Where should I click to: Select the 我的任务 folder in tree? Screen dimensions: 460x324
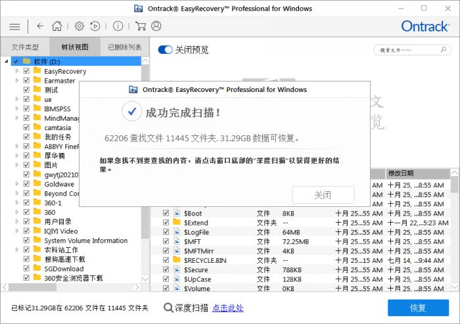[58, 137]
